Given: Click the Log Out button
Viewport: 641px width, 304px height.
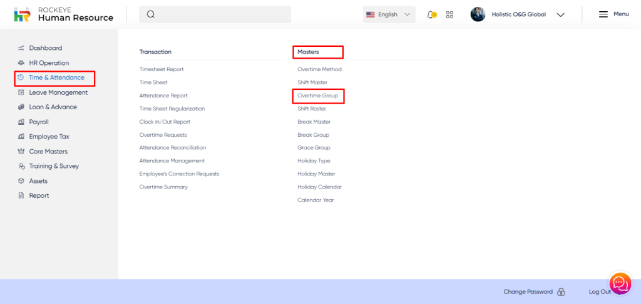Looking at the screenshot, I should pyautogui.click(x=600, y=292).
